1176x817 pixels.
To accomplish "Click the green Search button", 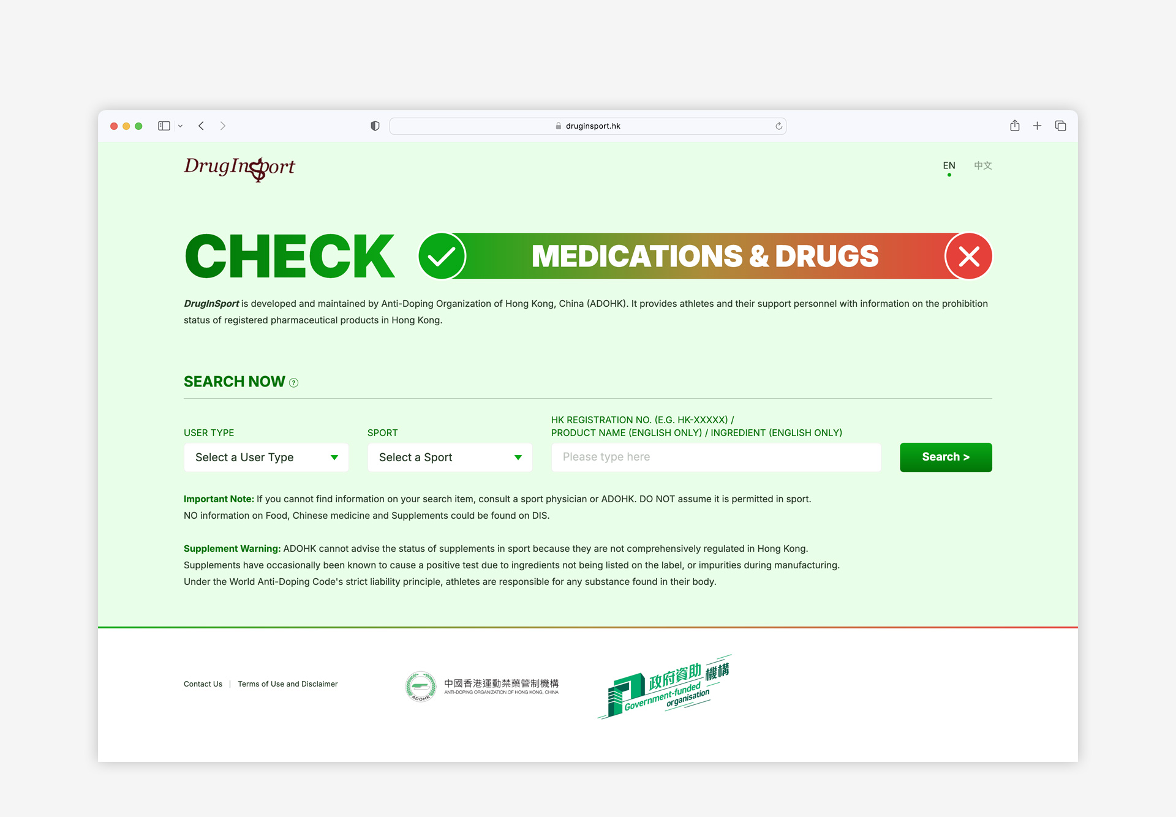I will pyautogui.click(x=946, y=457).
